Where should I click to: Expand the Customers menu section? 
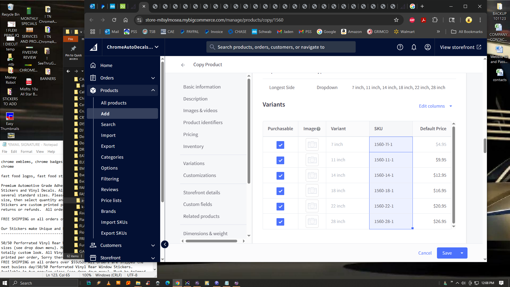click(153, 246)
